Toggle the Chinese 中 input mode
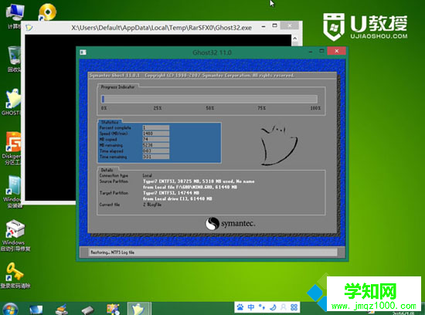 (x=250, y=307)
